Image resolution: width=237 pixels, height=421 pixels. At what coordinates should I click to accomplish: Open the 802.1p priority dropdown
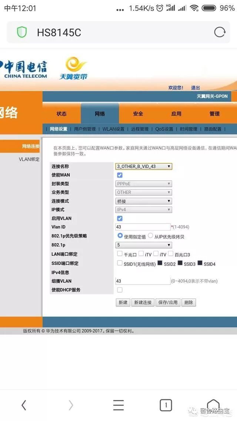click(x=144, y=245)
